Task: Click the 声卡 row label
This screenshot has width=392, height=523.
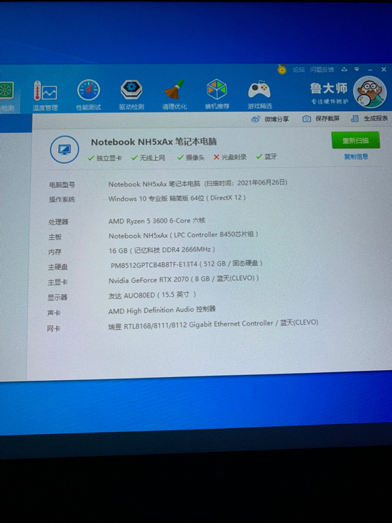Action: point(54,313)
